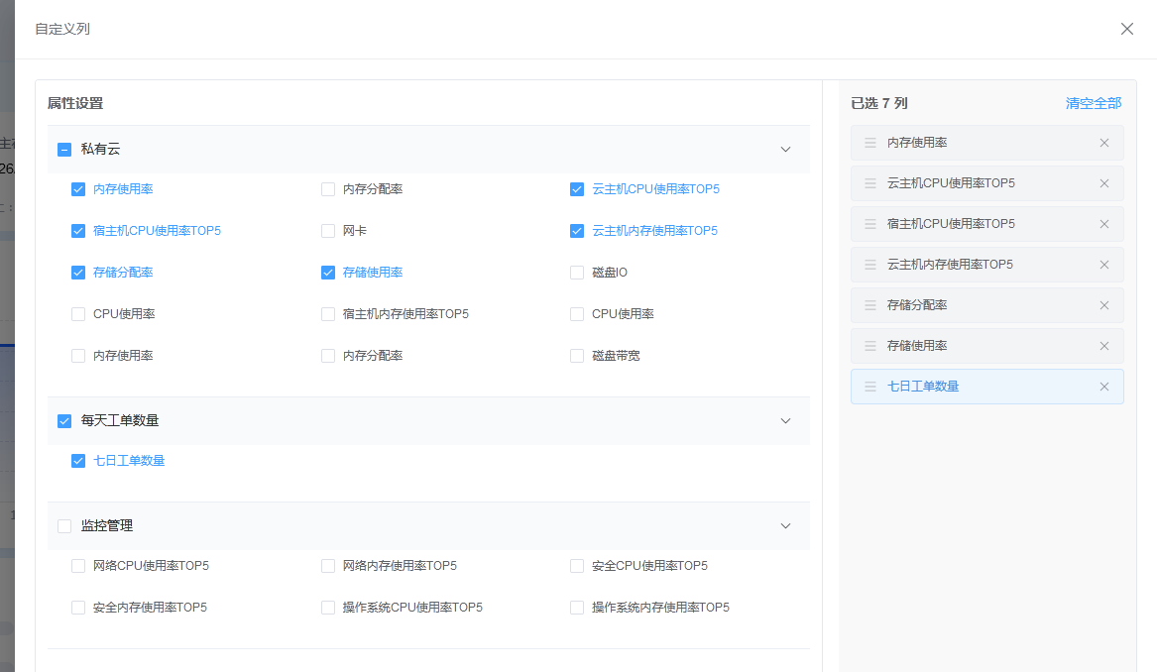Image resolution: width=1157 pixels, height=672 pixels.
Task: Enable the 网络CPU使用率TOP5 checkbox
Action: point(78,566)
